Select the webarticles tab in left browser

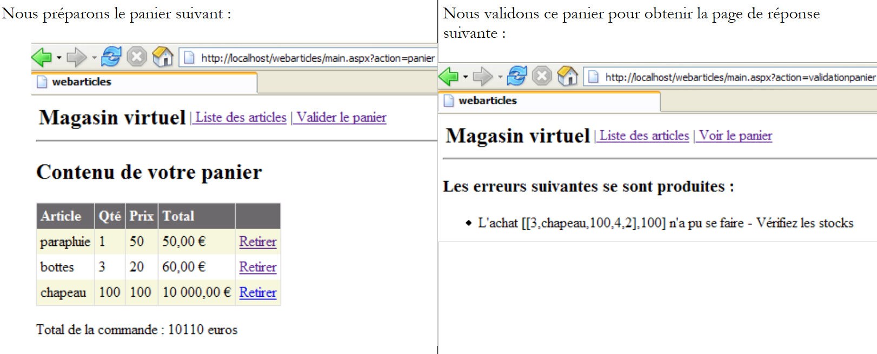(81, 82)
